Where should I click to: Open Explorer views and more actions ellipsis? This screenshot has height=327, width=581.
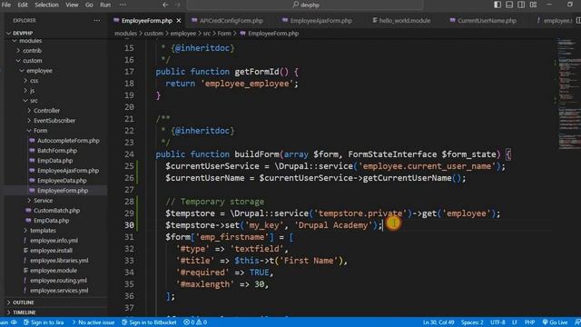(x=97, y=20)
